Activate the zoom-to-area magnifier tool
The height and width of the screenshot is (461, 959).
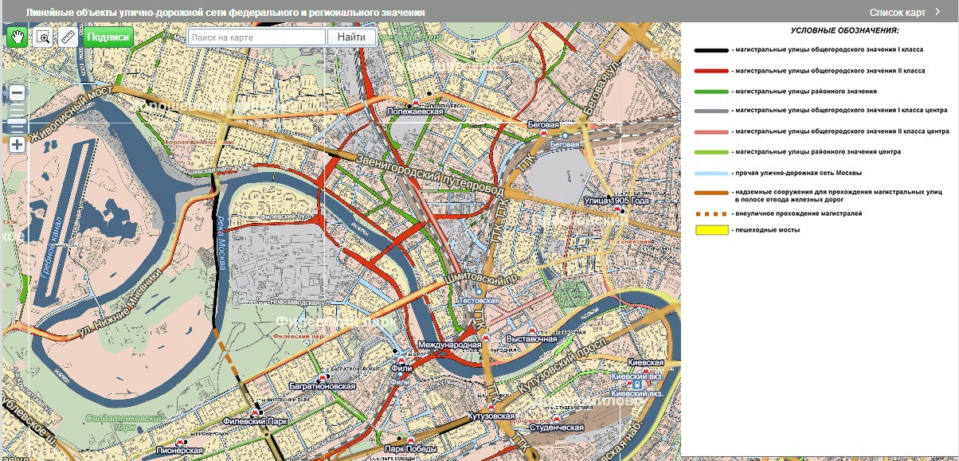(43, 37)
